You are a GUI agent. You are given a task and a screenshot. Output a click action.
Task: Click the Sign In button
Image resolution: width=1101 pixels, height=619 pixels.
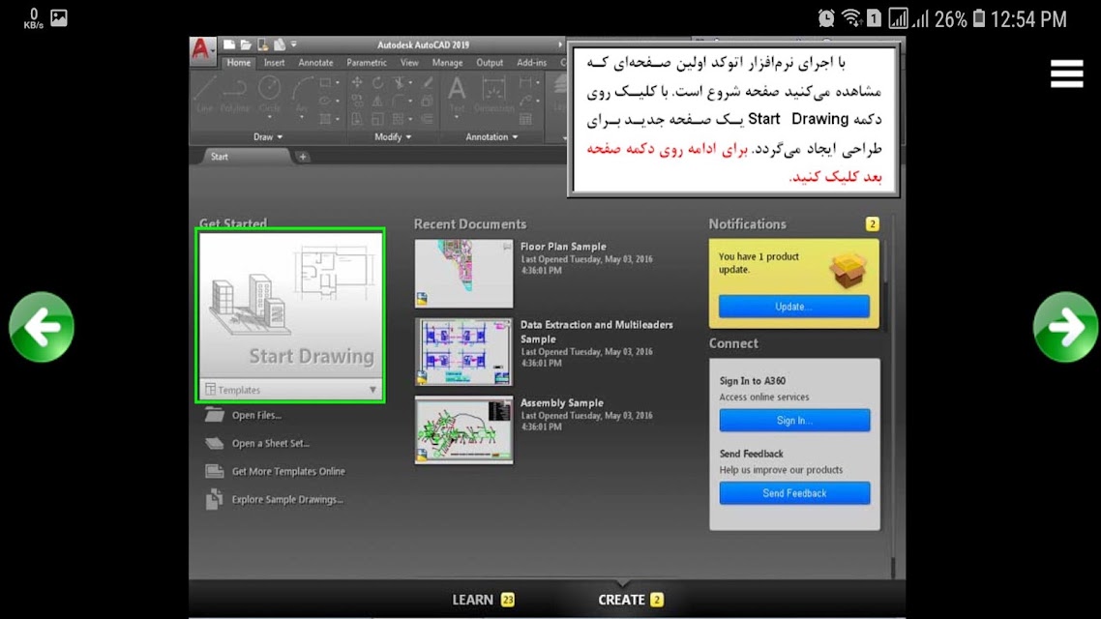pos(794,421)
